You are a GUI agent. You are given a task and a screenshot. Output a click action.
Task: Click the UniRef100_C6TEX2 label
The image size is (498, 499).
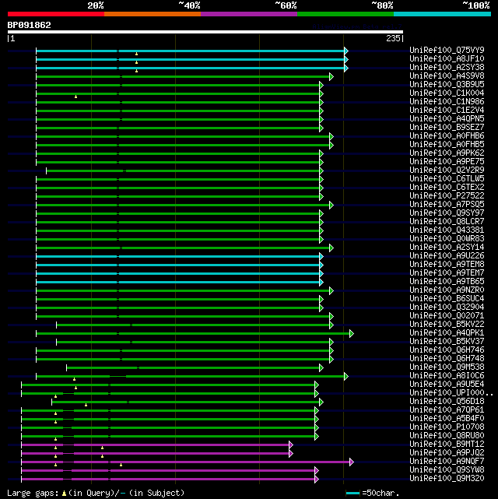pyautogui.click(x=447, y=188)
